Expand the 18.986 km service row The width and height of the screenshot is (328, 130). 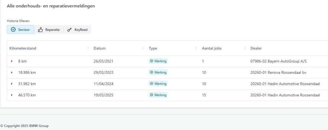(x=12, y=73)
